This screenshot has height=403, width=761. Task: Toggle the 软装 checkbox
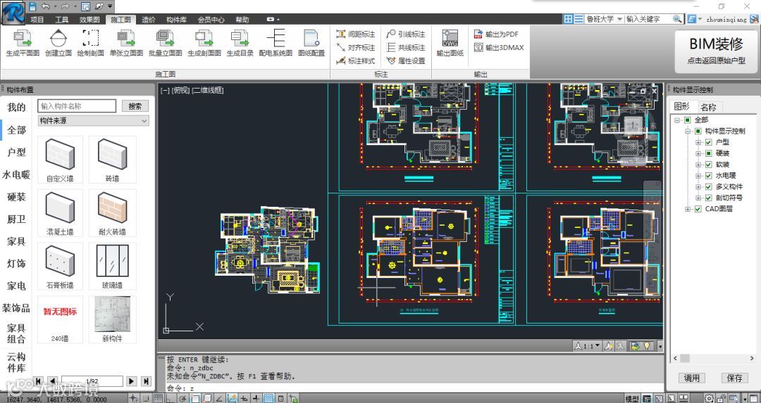[709, 165]
